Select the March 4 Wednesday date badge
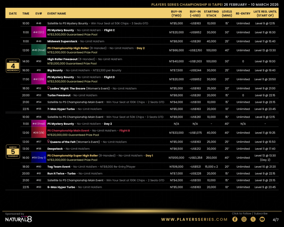The height and width of the screenshot is (227, 284). [13, 66]
